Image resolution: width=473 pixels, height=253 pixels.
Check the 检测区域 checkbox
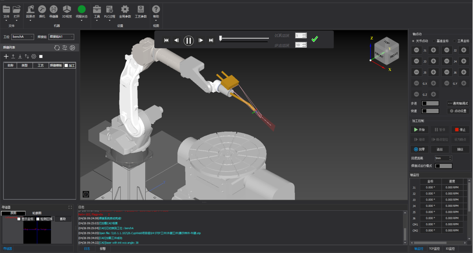(x=38, y=219)
